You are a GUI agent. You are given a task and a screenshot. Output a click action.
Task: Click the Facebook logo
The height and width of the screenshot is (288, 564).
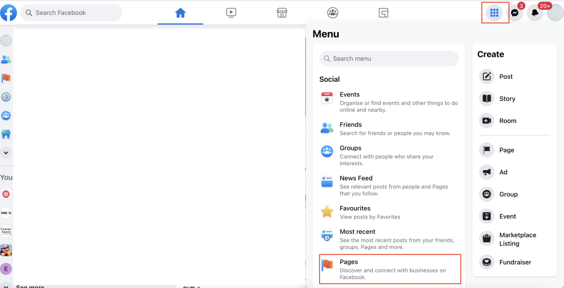pos(9,13)
